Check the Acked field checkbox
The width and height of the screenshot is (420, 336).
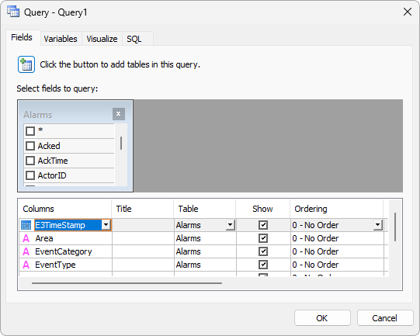30,146
